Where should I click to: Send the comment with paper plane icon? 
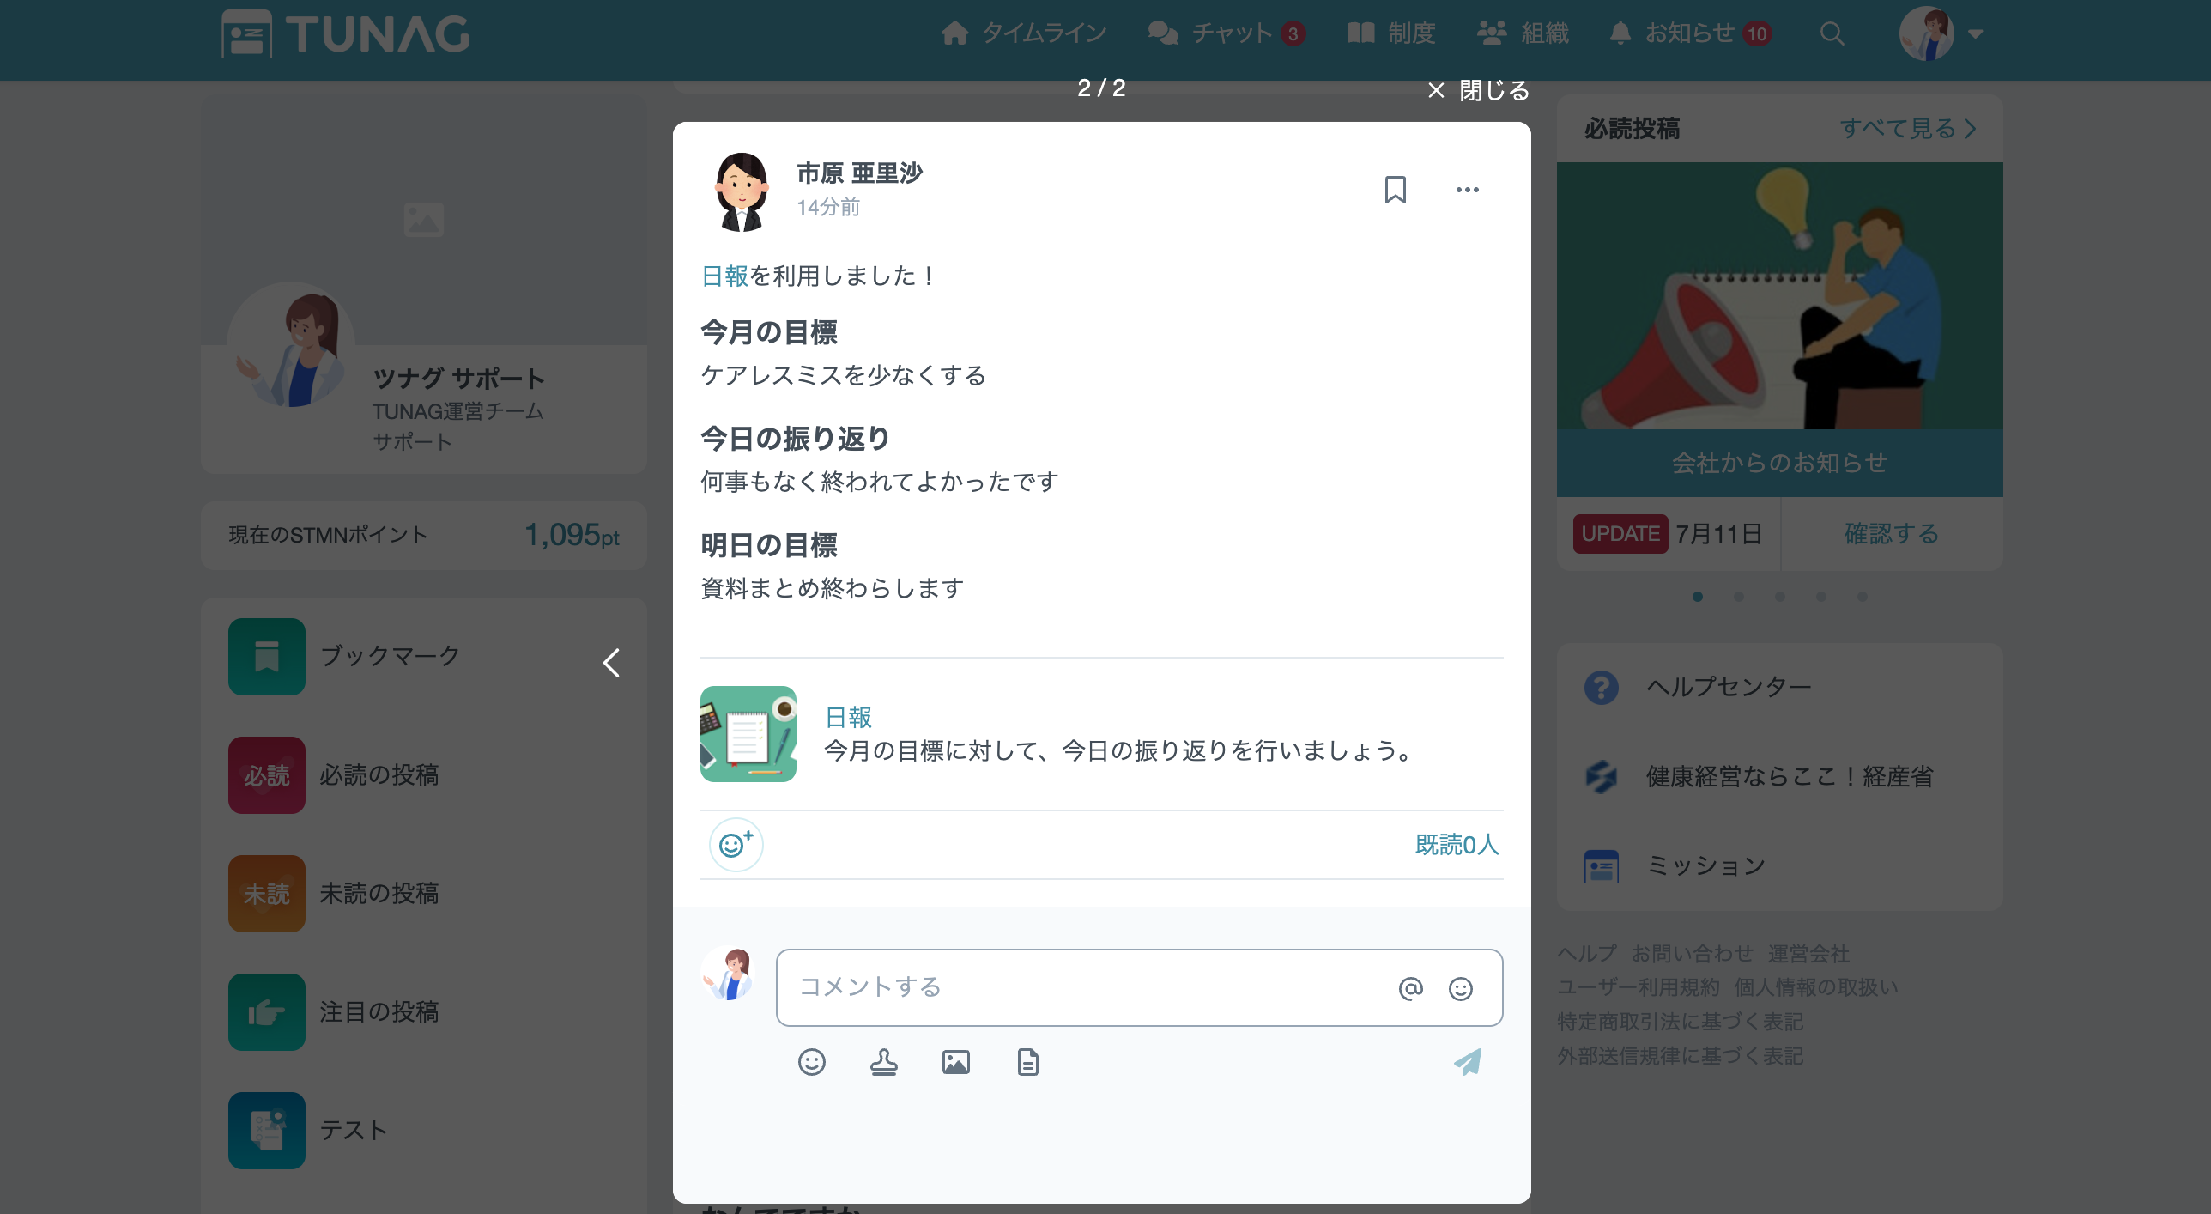[1468, 1062]
